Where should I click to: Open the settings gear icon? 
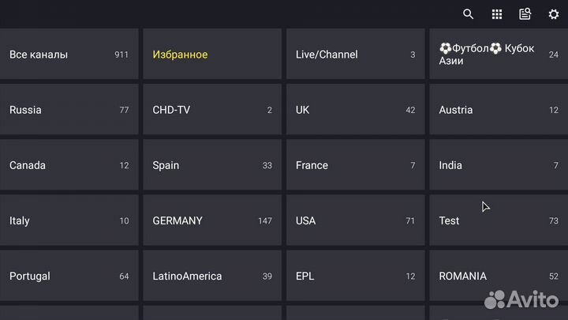coord(554,14)
